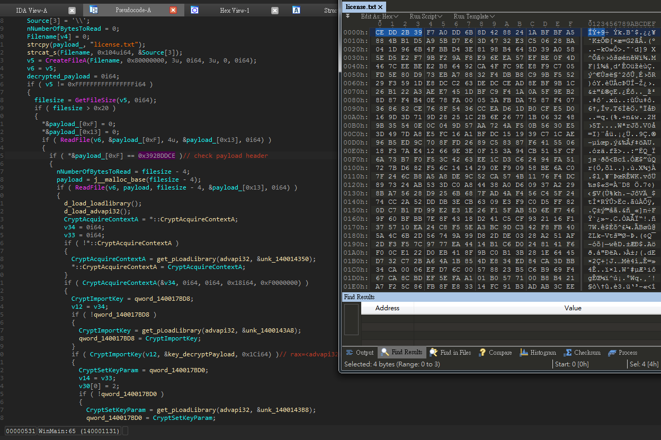The image size is (661, 440).
Task: Show the Histogram panel
Action: [538, 353]
